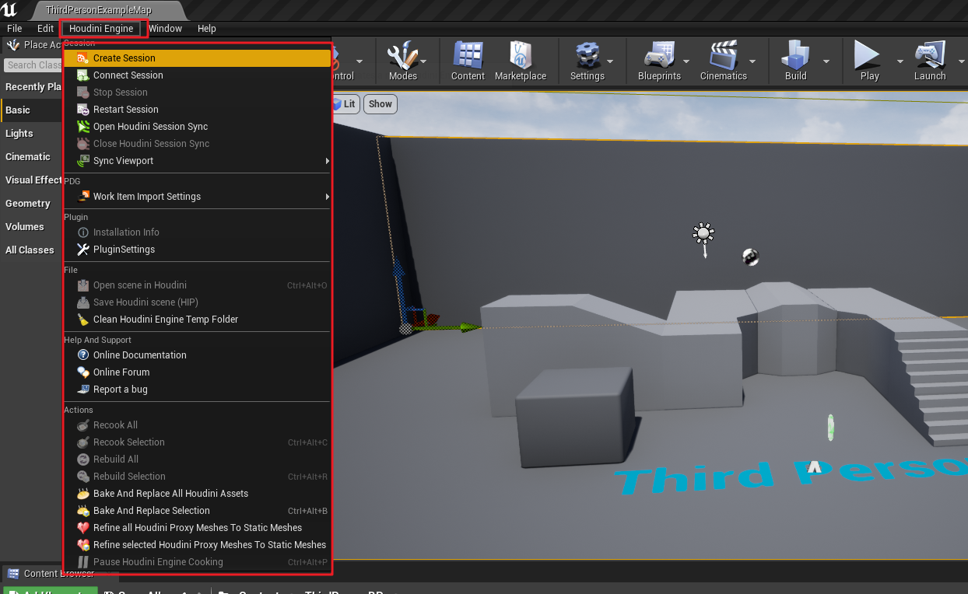Click Refine all Houdini Proxy Meshes icon

click(82, 528)
